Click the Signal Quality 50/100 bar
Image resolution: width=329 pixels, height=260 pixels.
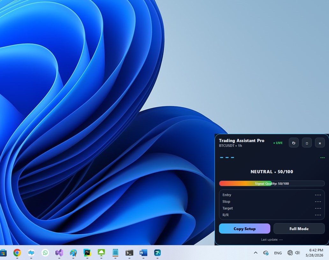coord(272,183)
